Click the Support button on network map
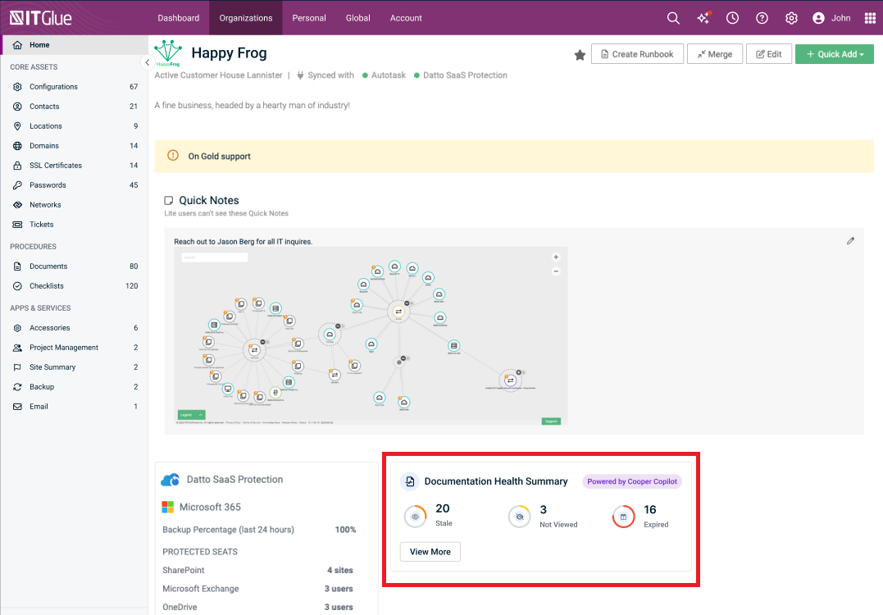 [x=551, y=421]
